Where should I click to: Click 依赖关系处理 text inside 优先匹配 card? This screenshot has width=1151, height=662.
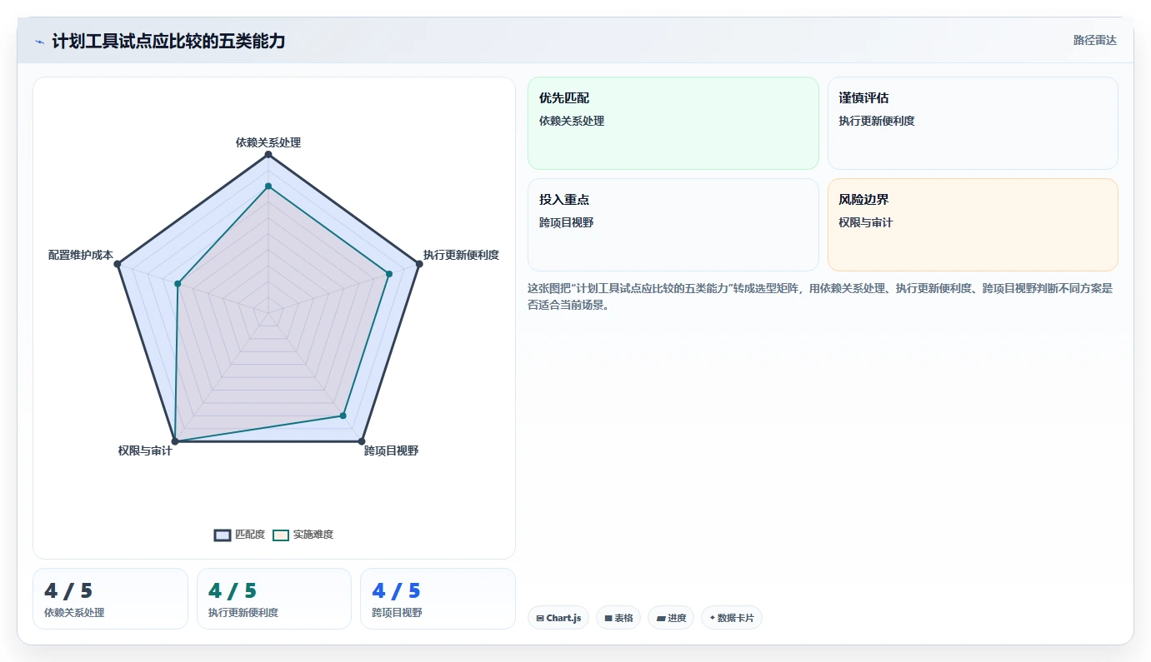tap(572, 121)
